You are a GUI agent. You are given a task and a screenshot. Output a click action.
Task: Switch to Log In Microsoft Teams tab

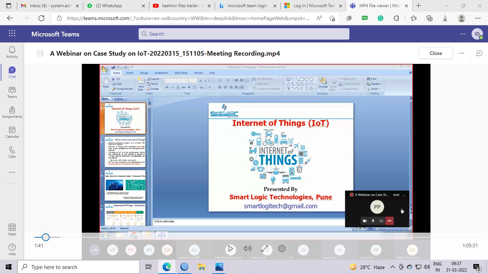click(x=314, y=6)
